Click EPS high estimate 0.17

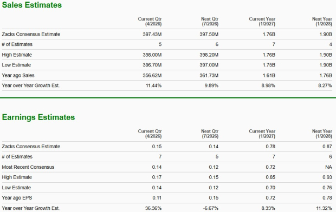[x=157, y=177]
